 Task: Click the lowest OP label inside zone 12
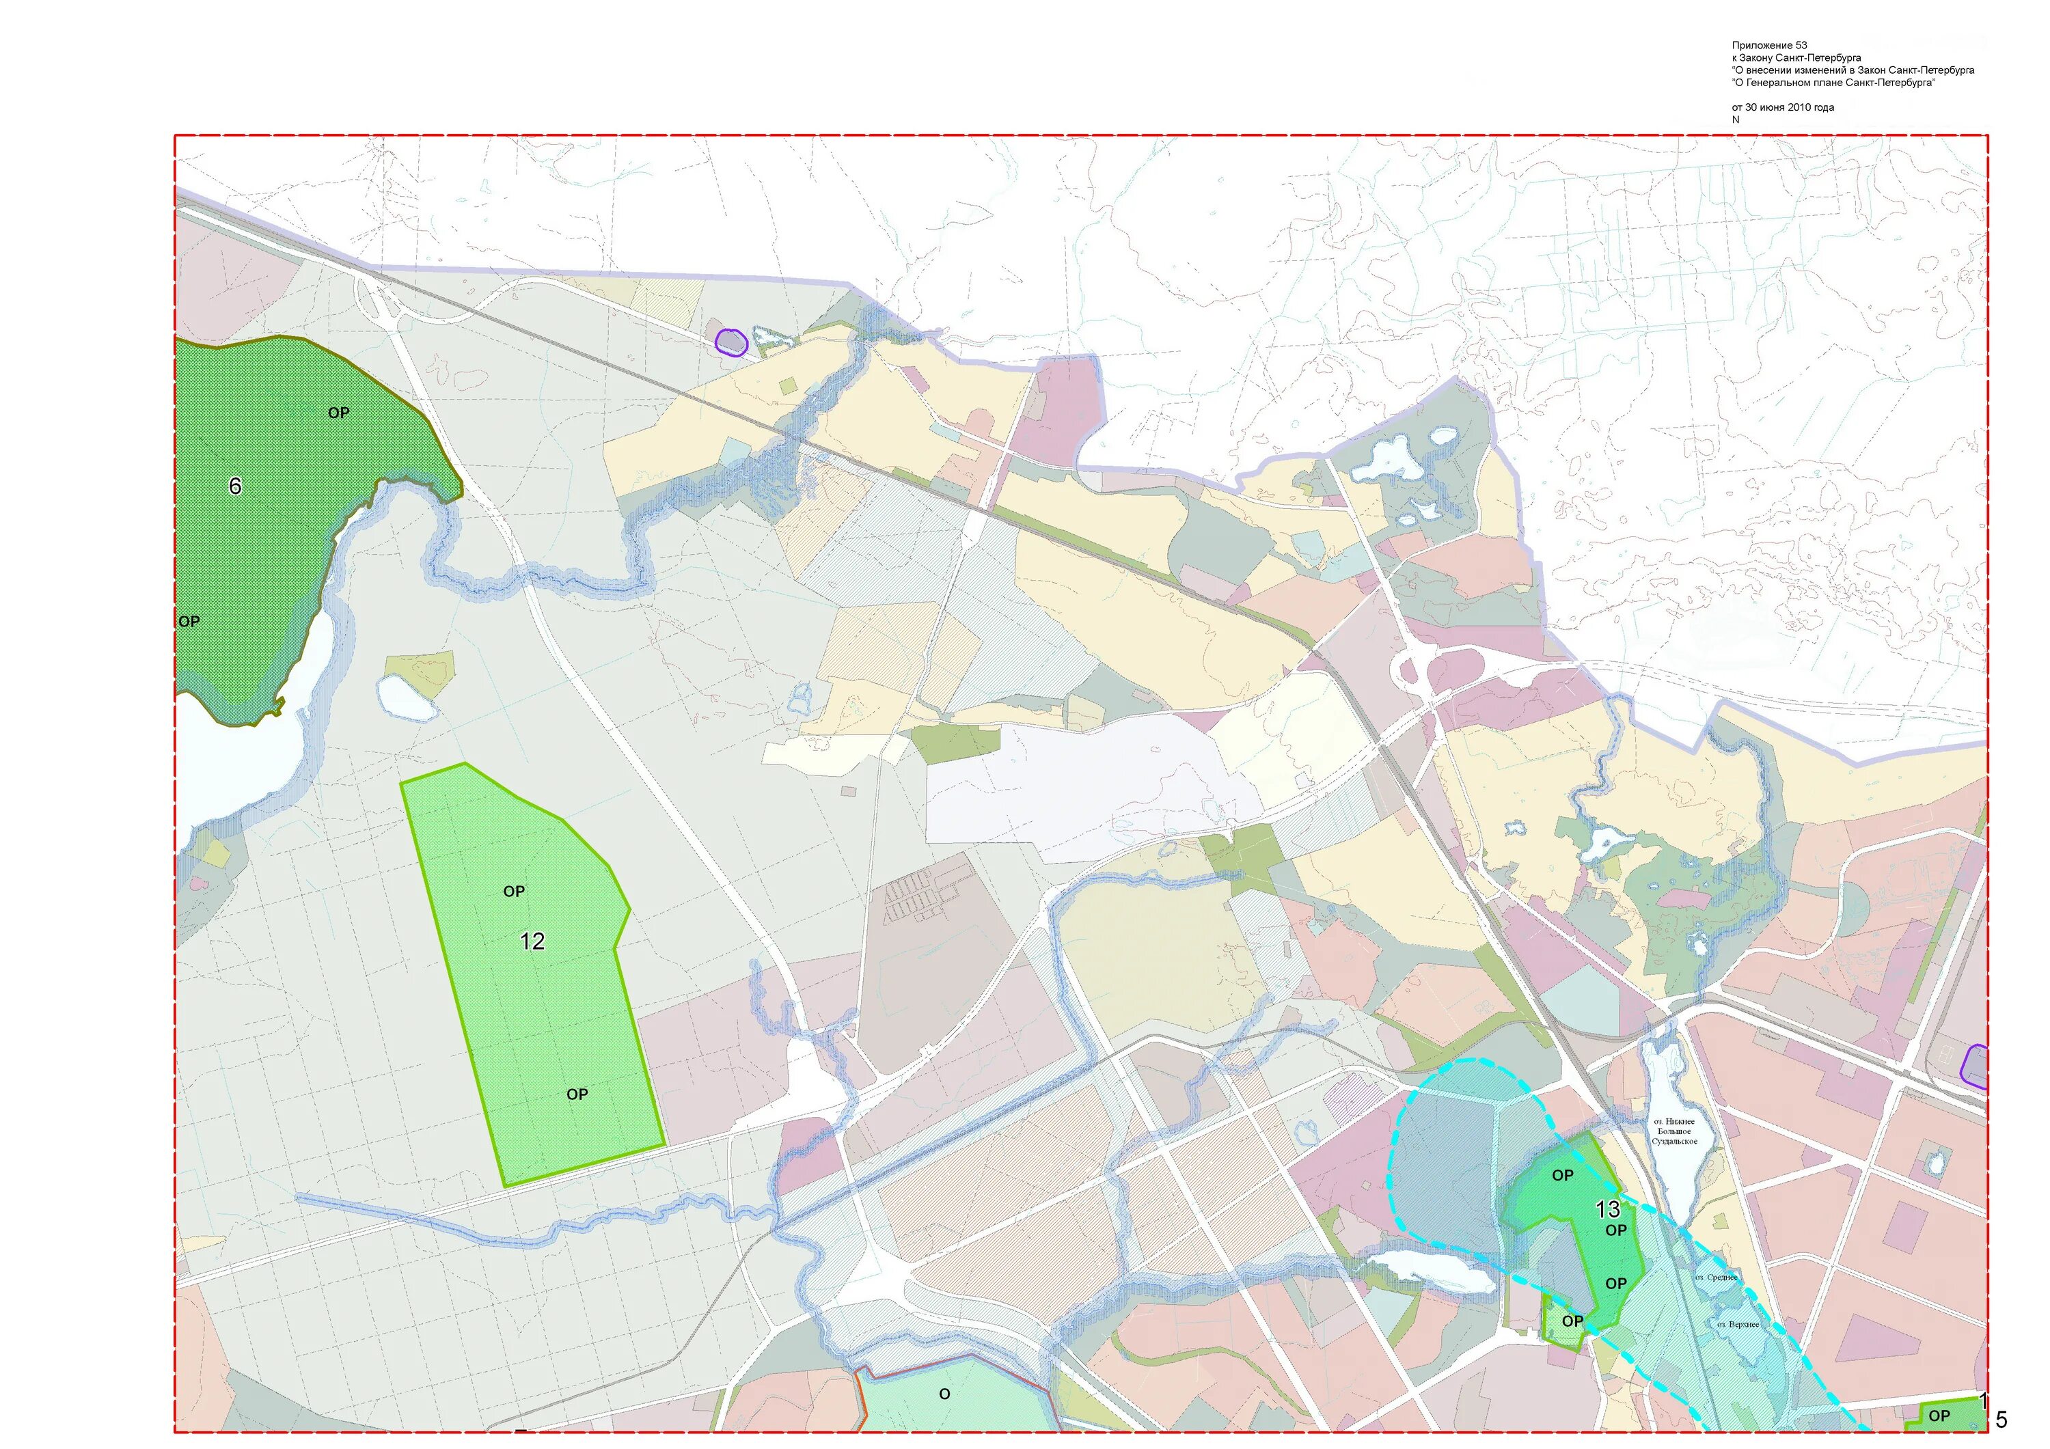pyautogui.click(x=577, y=1094)
